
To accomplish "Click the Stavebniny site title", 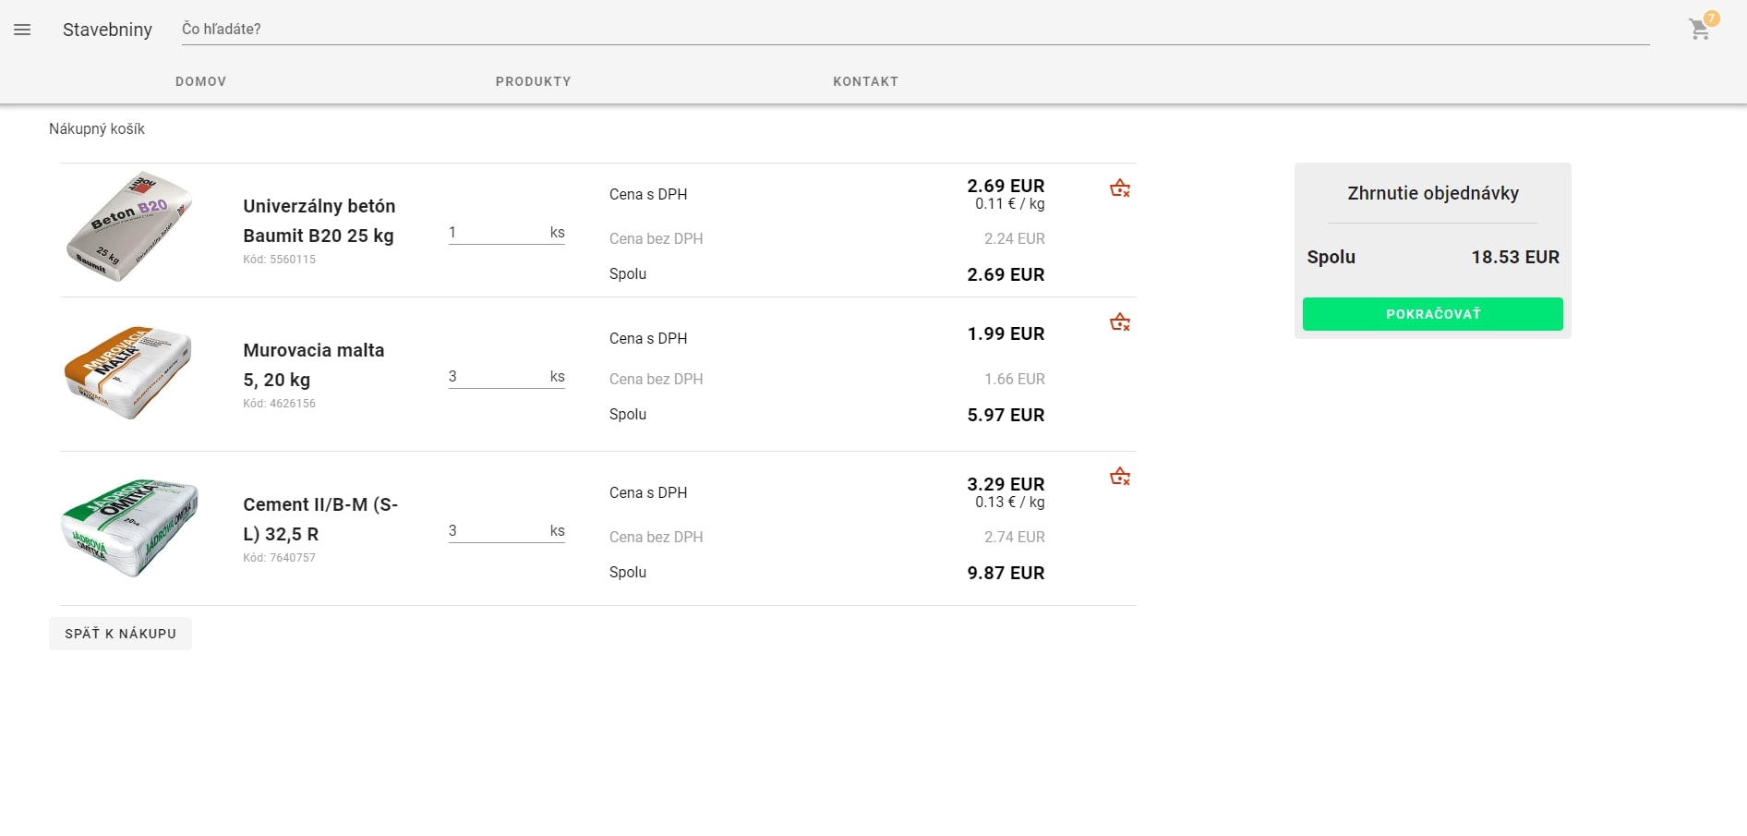I will [107, 30].
